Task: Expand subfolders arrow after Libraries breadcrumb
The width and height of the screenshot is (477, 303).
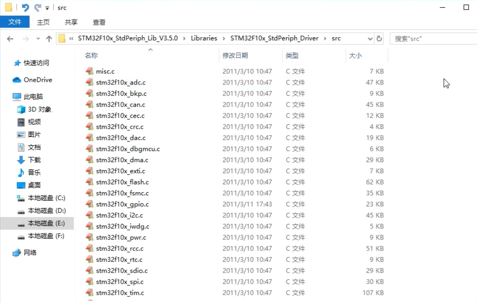Action: click(x=224, y=39)
